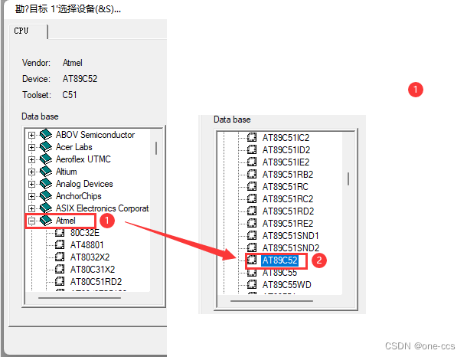The image size is (467, 357).
Task: Select the 80C32E device
Action: pos(85,233)
